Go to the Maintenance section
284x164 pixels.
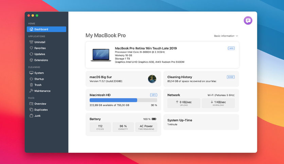(x=42, y=91)
